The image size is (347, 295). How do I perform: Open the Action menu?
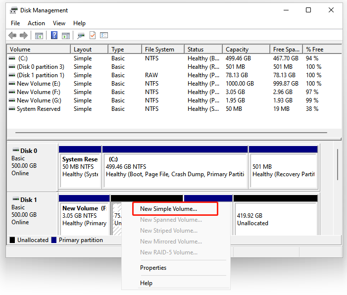pos(36,23)
